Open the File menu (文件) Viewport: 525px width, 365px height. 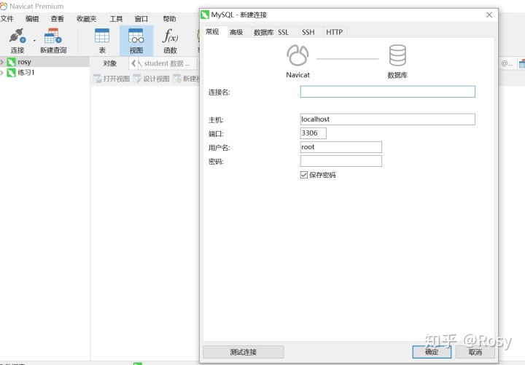[x=7, y=19]
